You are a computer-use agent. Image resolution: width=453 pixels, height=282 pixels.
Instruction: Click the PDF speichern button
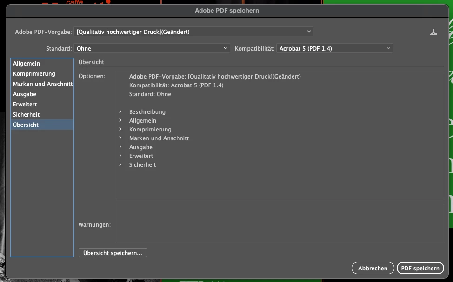(420, 268)
